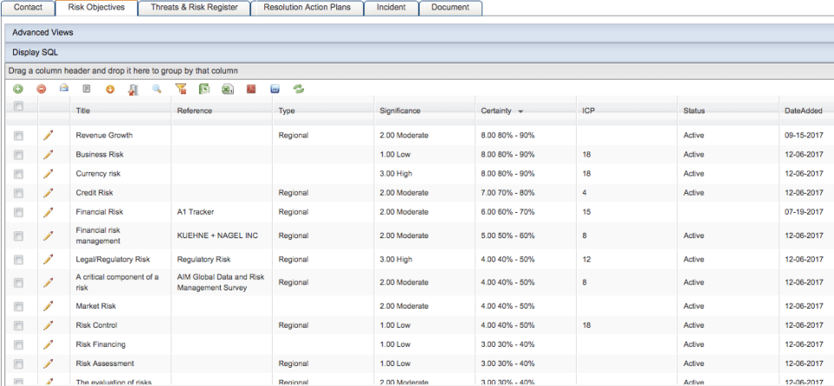Tick the checkbox for Revenue Growth row
834x386 pixels.
coord(18,136)
